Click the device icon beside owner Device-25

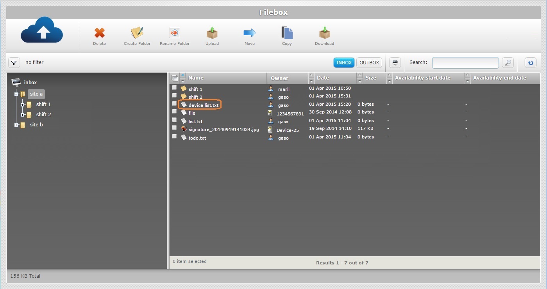pyautogui.click(x=270, y=129)
